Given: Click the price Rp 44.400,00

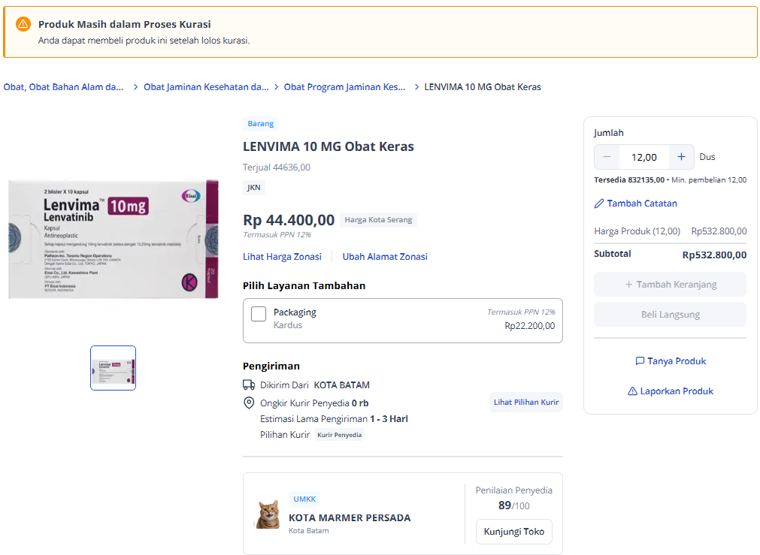Looking at the screenshot, I should (x=289, y=220).
